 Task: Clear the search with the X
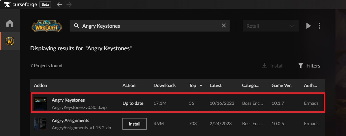224,26
